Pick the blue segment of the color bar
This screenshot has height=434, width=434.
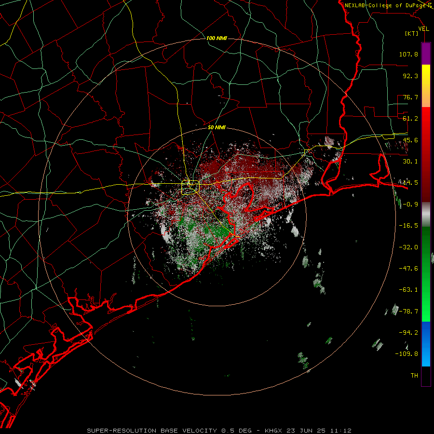426,344
